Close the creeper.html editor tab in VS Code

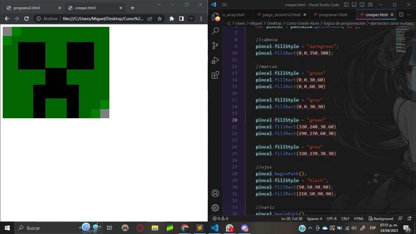(x=392, y=15)
